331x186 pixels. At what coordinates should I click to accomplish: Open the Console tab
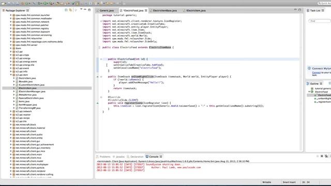(x=154, y=157)
